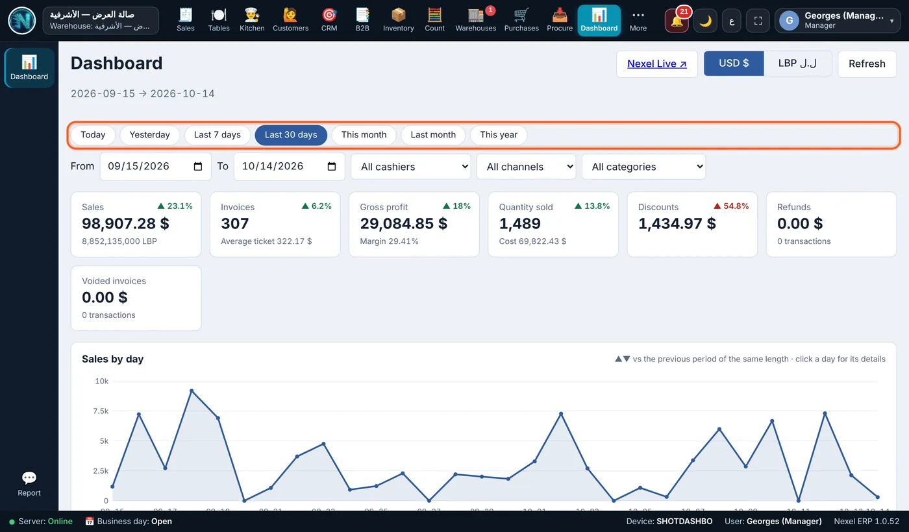Open the Sales module icon
This screenshot has width=909, height=532.
tap(186, 20)
